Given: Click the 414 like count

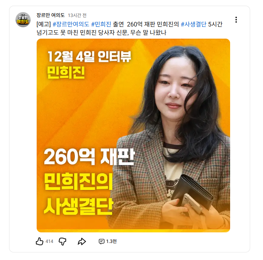Looking at the screenshot, I should point(49,241).
